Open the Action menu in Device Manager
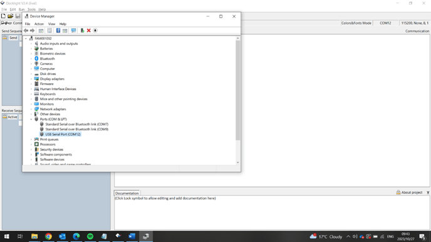 pyautogui.click(x=39, y=24)
